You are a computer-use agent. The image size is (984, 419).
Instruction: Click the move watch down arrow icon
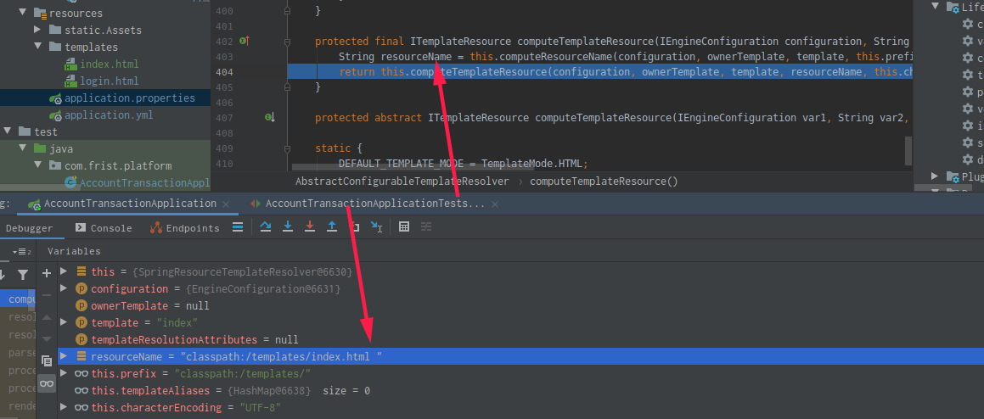[47, 338]
